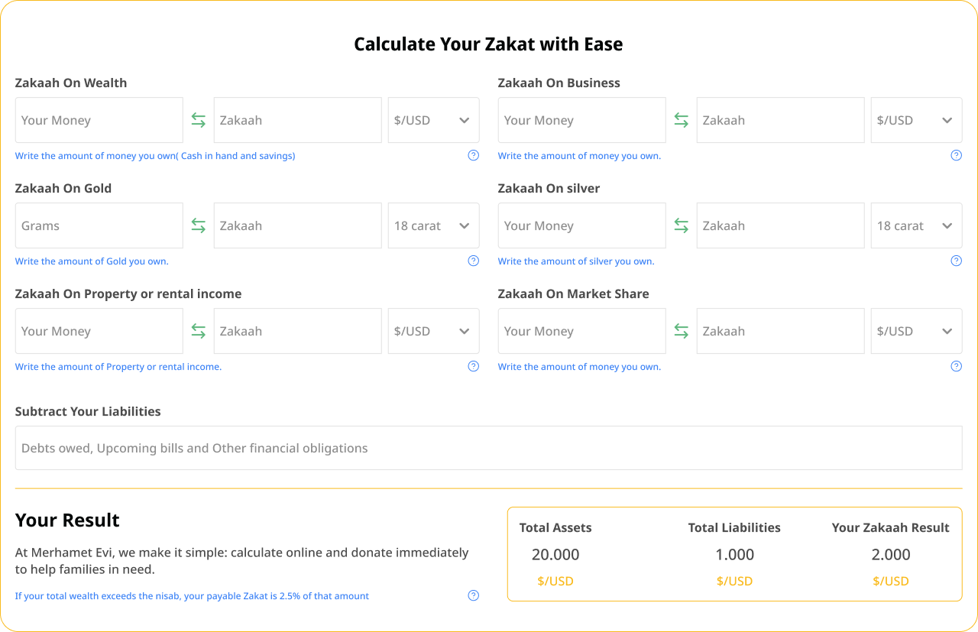Open the Wealth currency $/USD dropdown
The image size is (978, 632).
[x=433, y=120]
